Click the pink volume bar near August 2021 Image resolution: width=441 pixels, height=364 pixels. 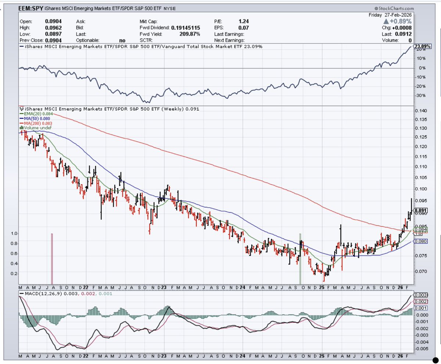tap(52, 258)
